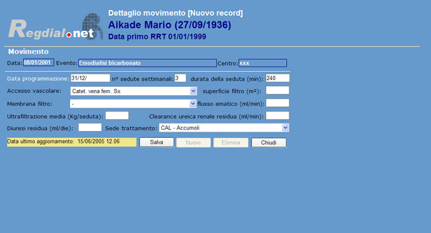431x233 pixels.
Task: Click the Centro field with xxx
Action: click(262, 63)
